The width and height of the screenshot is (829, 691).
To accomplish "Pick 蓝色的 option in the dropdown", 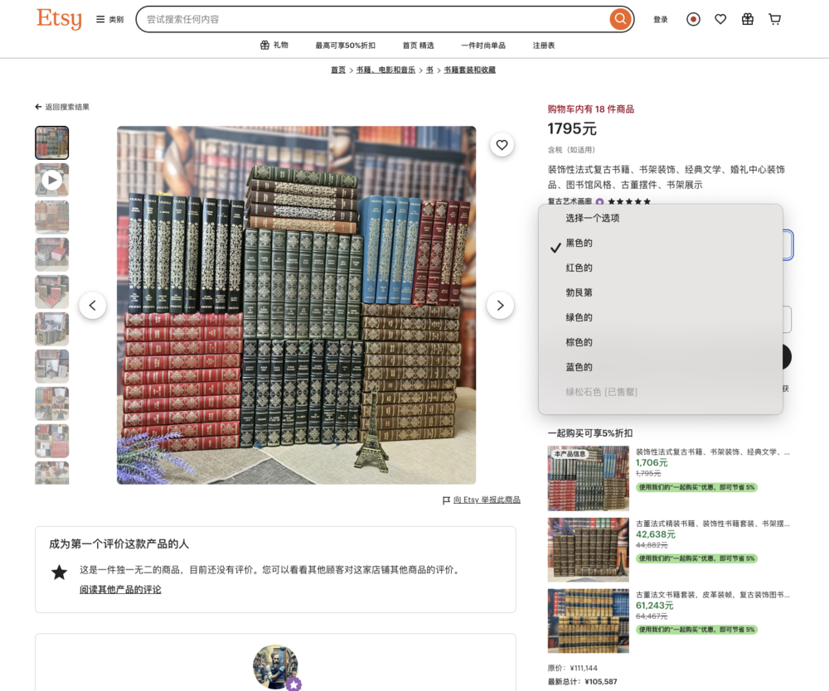I will click(x=579, y=367).
